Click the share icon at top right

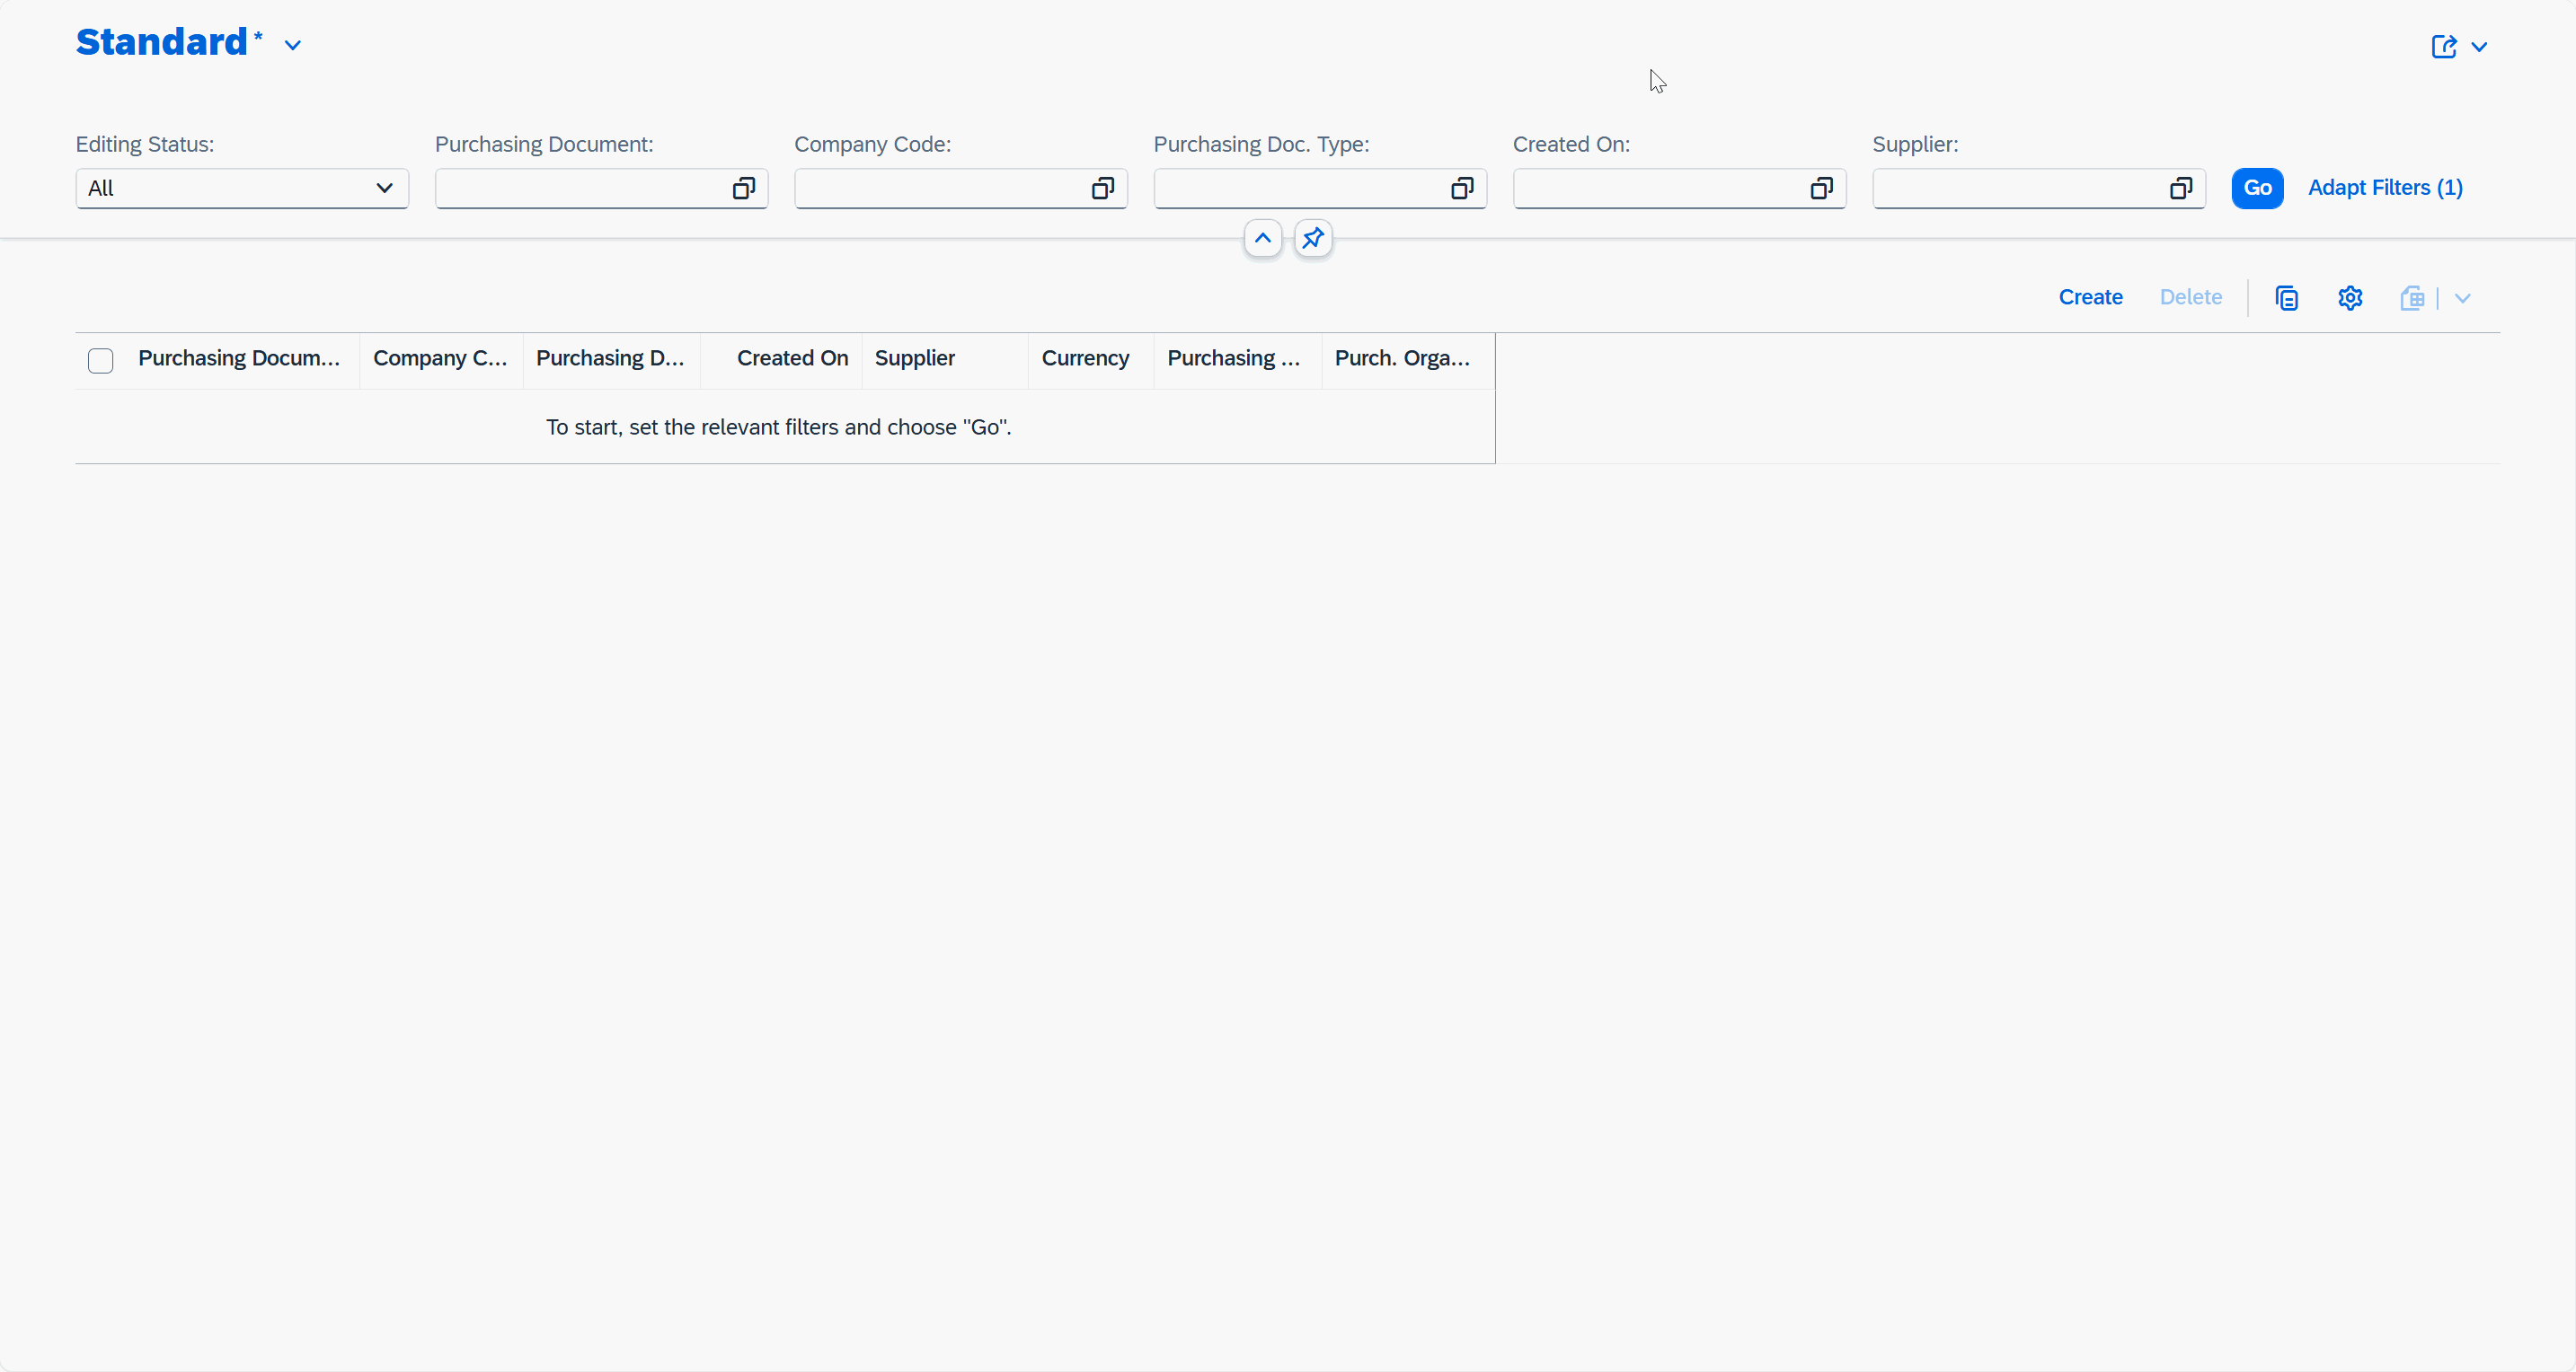[2443, 47]
